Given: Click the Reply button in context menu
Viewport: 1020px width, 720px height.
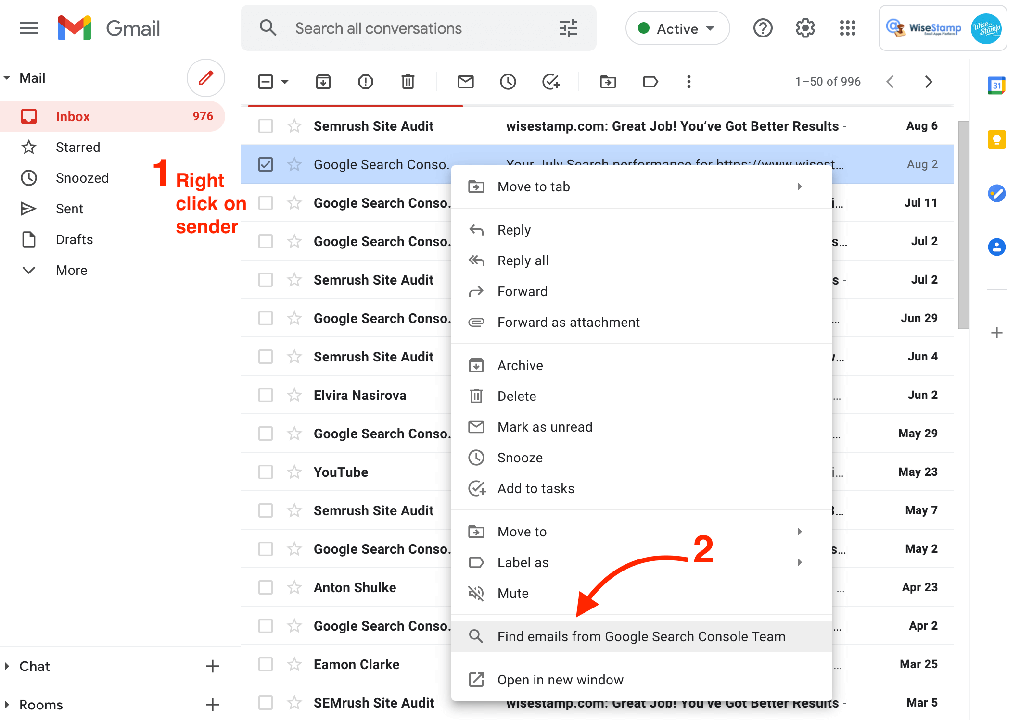Looking at the screenshot, I should (514, 230).
